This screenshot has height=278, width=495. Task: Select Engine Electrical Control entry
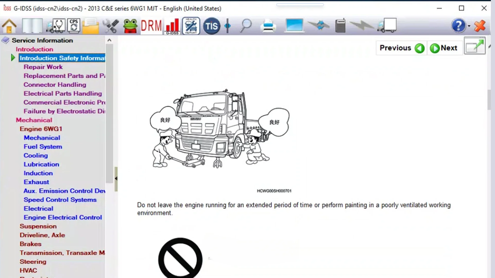pyautogui.click(x=63, y=218)
